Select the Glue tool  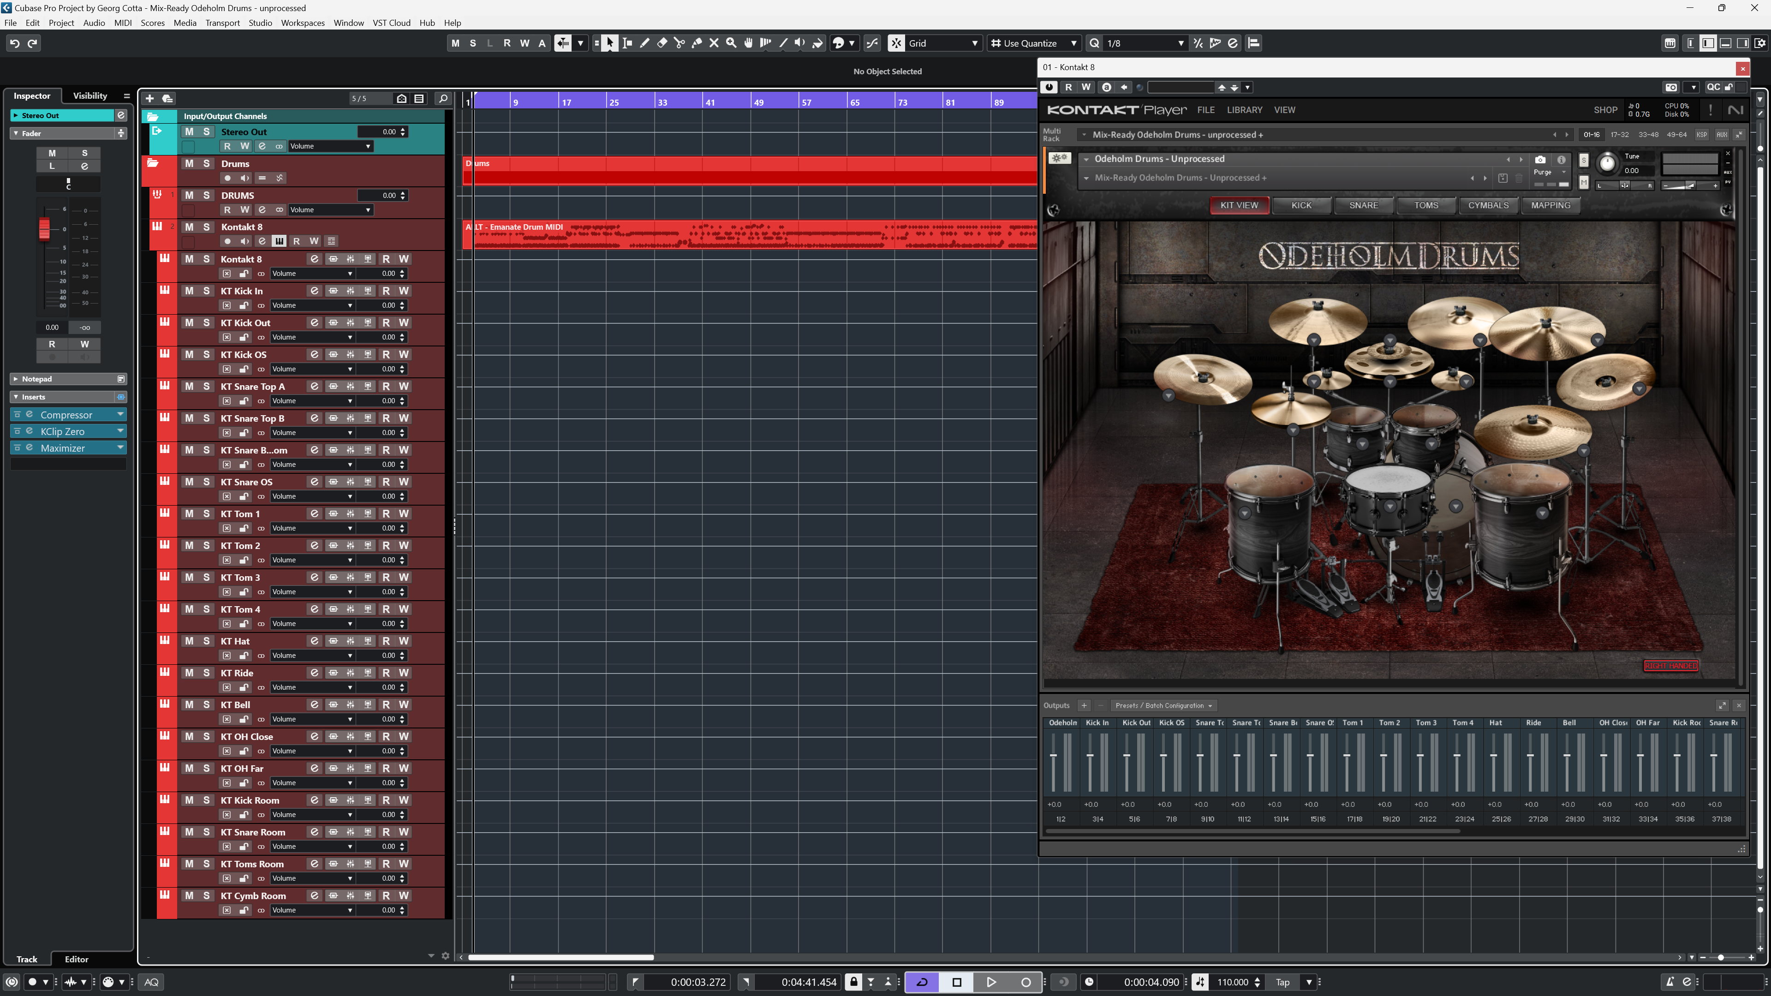697,42
